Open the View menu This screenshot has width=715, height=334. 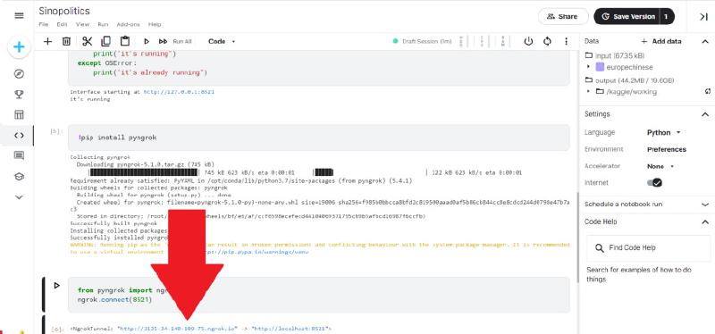(82, 25)
